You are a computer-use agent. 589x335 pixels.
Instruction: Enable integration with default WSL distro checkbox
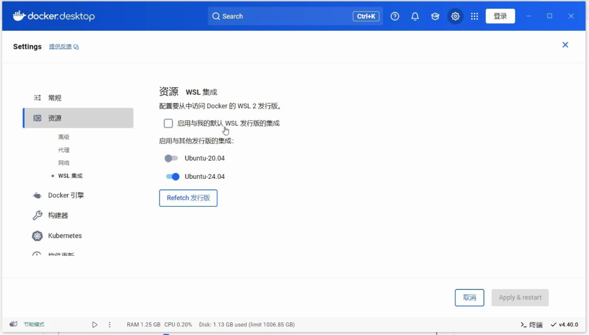(168, 123)
